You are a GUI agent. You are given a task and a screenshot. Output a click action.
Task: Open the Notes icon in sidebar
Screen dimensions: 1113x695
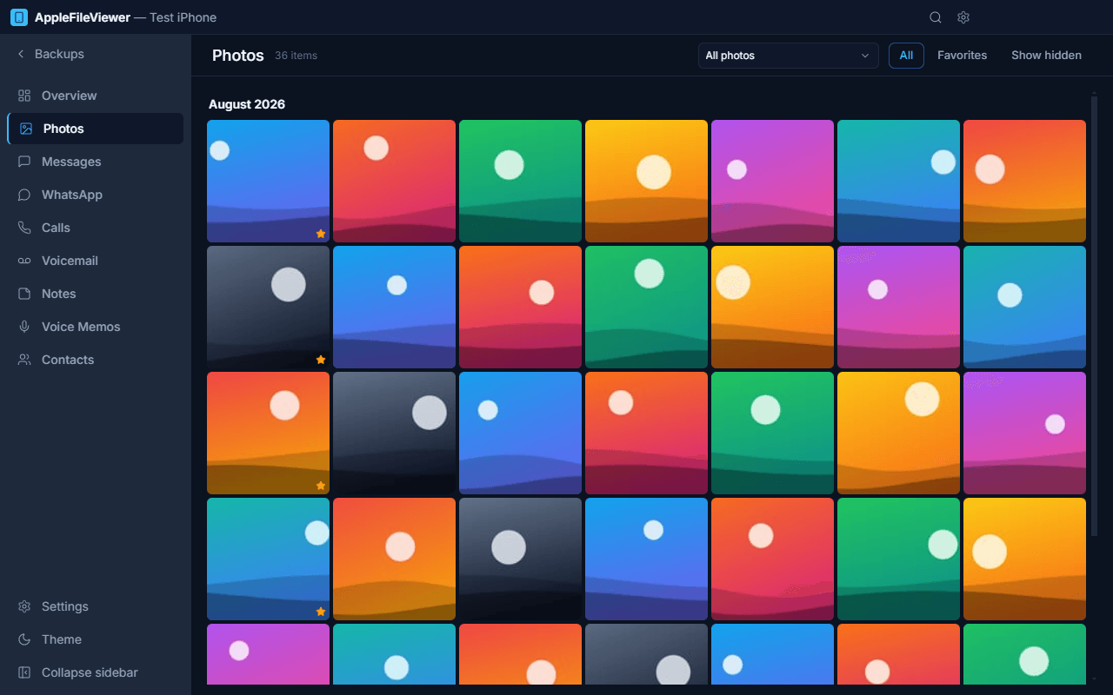tap(24, 294)
